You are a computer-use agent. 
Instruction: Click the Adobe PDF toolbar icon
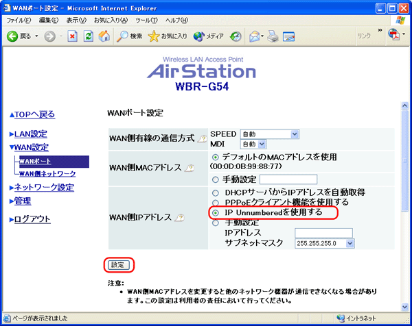[394, 34]
